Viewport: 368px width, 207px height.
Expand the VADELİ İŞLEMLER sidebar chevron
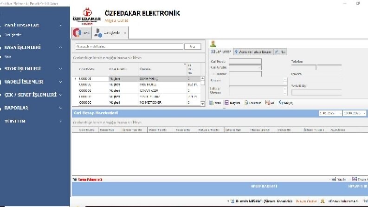coord(60,82)
